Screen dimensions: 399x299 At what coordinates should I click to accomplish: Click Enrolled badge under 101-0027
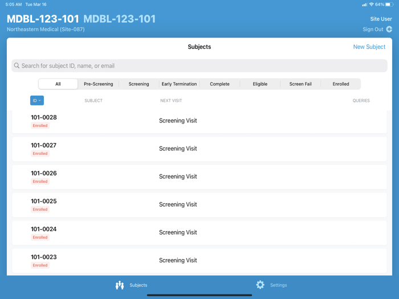[x=40, y=154]
